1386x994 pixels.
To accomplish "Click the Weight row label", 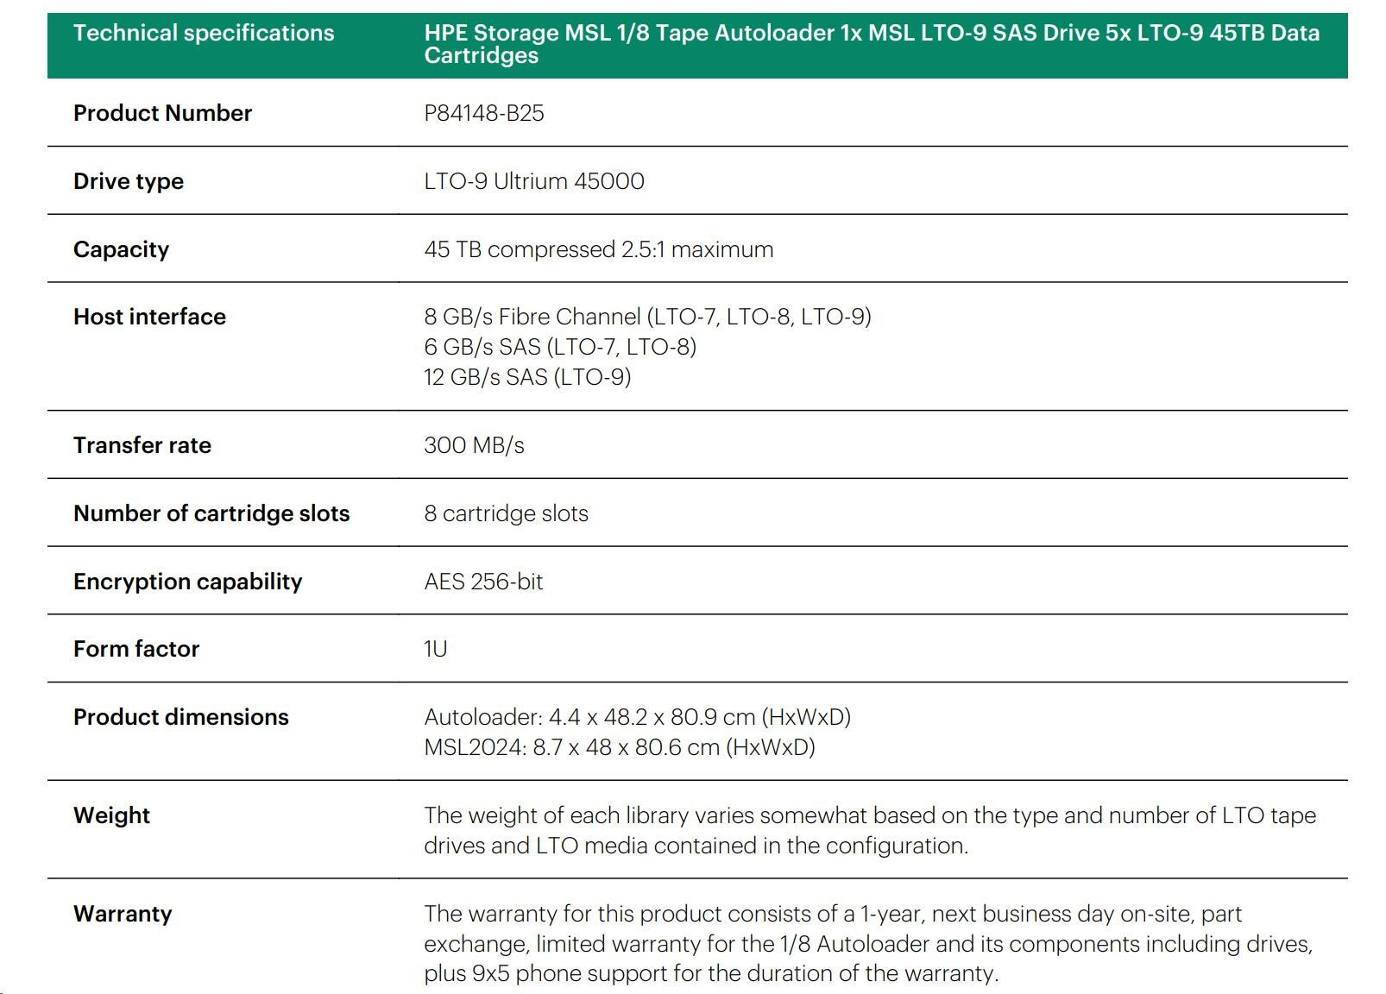I will click(111, 815).
